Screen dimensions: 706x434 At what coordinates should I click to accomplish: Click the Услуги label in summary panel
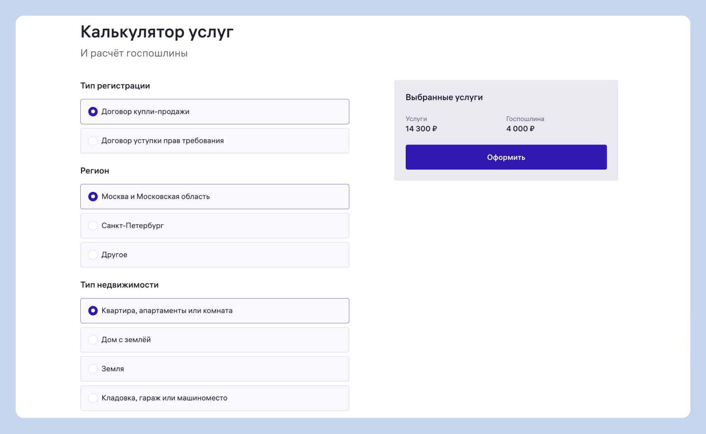[416, 119]
